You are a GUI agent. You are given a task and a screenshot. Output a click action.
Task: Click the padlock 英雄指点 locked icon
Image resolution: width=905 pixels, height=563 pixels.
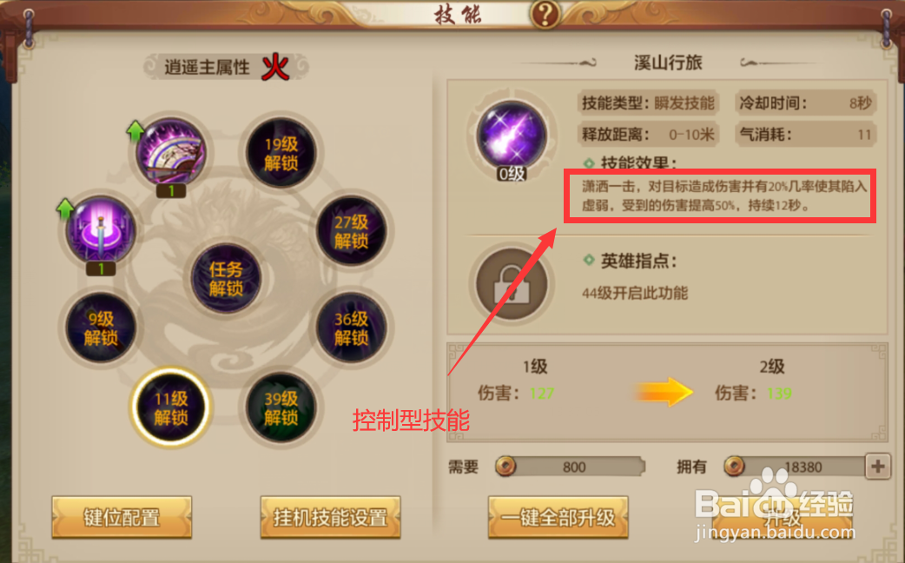512,283
